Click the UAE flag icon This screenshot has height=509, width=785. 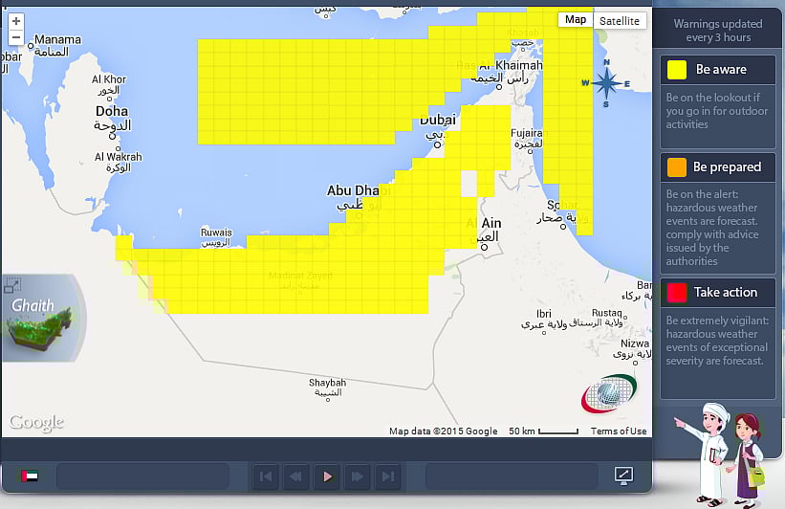tap(30, 476)
